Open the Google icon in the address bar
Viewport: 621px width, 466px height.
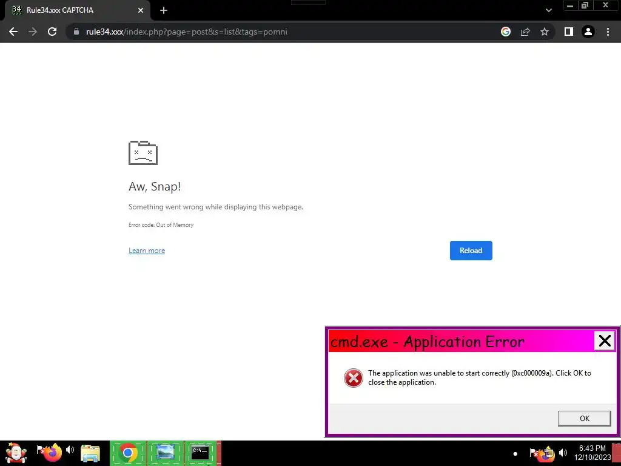pos(506,32)
